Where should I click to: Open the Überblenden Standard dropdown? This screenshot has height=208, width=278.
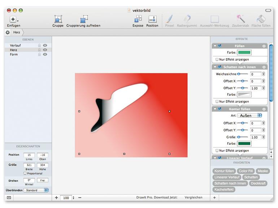36,190
